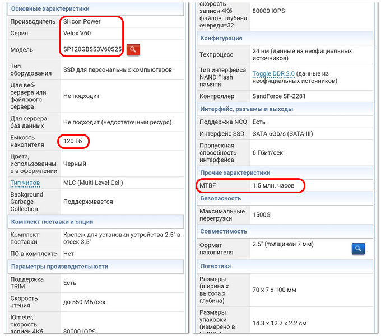Screen dimensions: 381x336
Task: Click the Техпроцесс label
Action: click(x=216, y=55)
